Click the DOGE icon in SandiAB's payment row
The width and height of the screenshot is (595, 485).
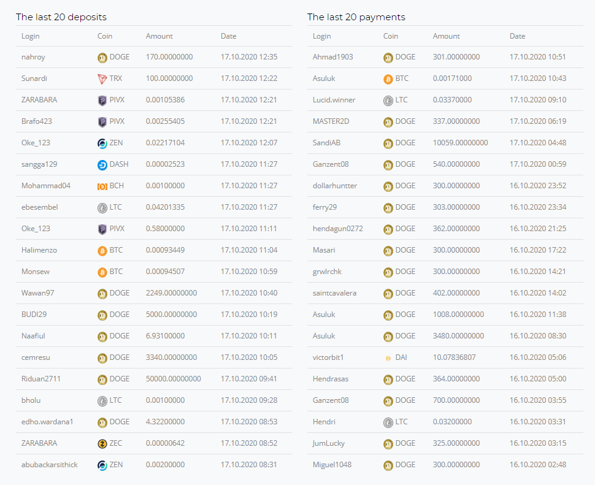coord(388,143)
